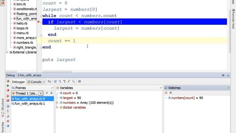Place cursor on puts largest line
The height and width of the screenshot is (133, 236).
[59, 60]
